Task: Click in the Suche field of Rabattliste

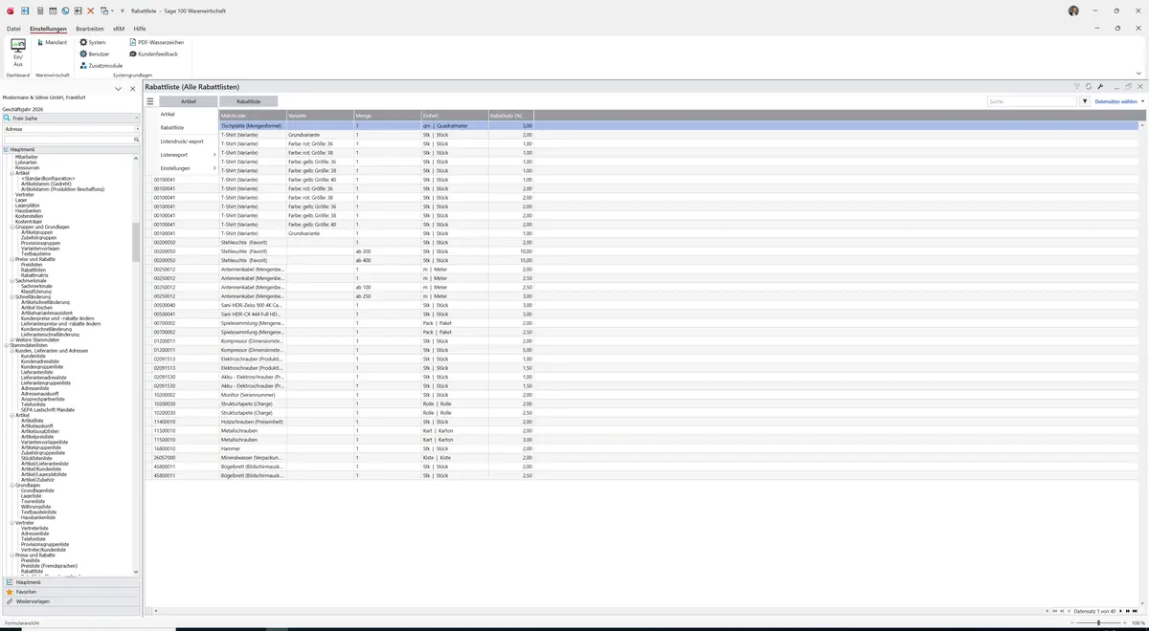Action: coord(1033,101)
